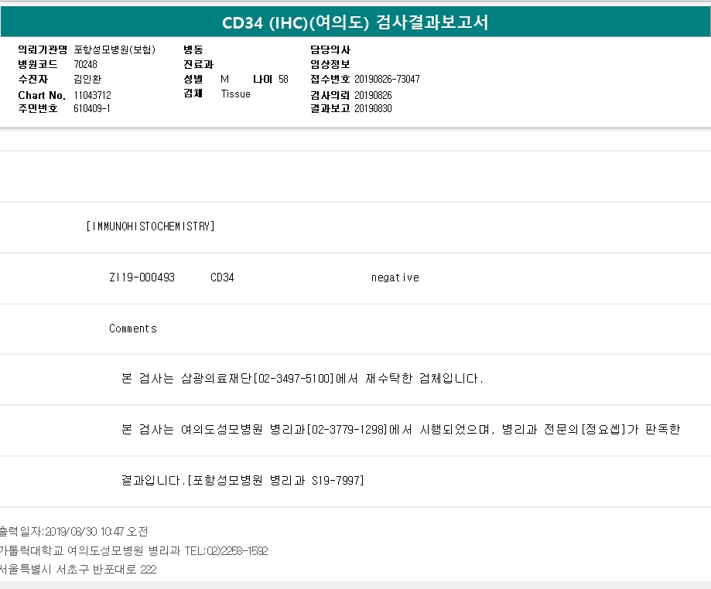Select Chart No. value 11043712
The image size is (711, 589).
[92, 95]
